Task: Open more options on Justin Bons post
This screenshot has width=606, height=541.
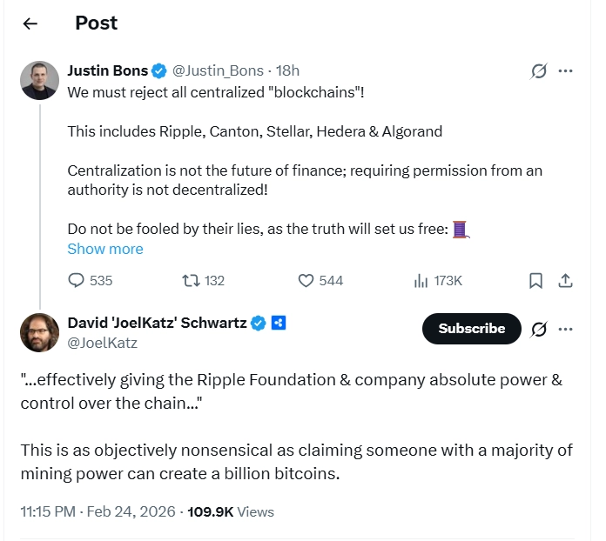Action: [566, 71]
